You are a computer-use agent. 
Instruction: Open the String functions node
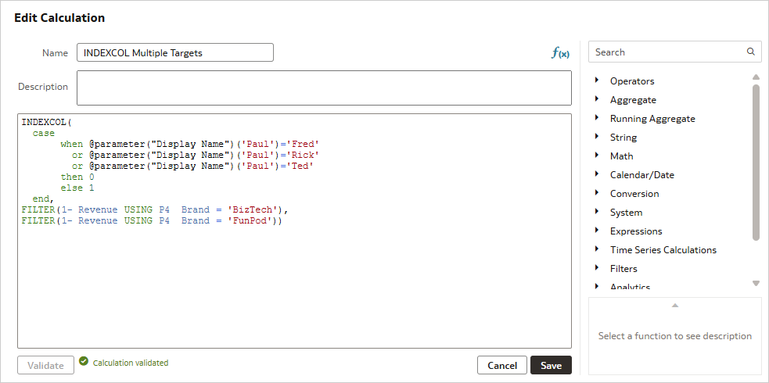coord(597,137)
